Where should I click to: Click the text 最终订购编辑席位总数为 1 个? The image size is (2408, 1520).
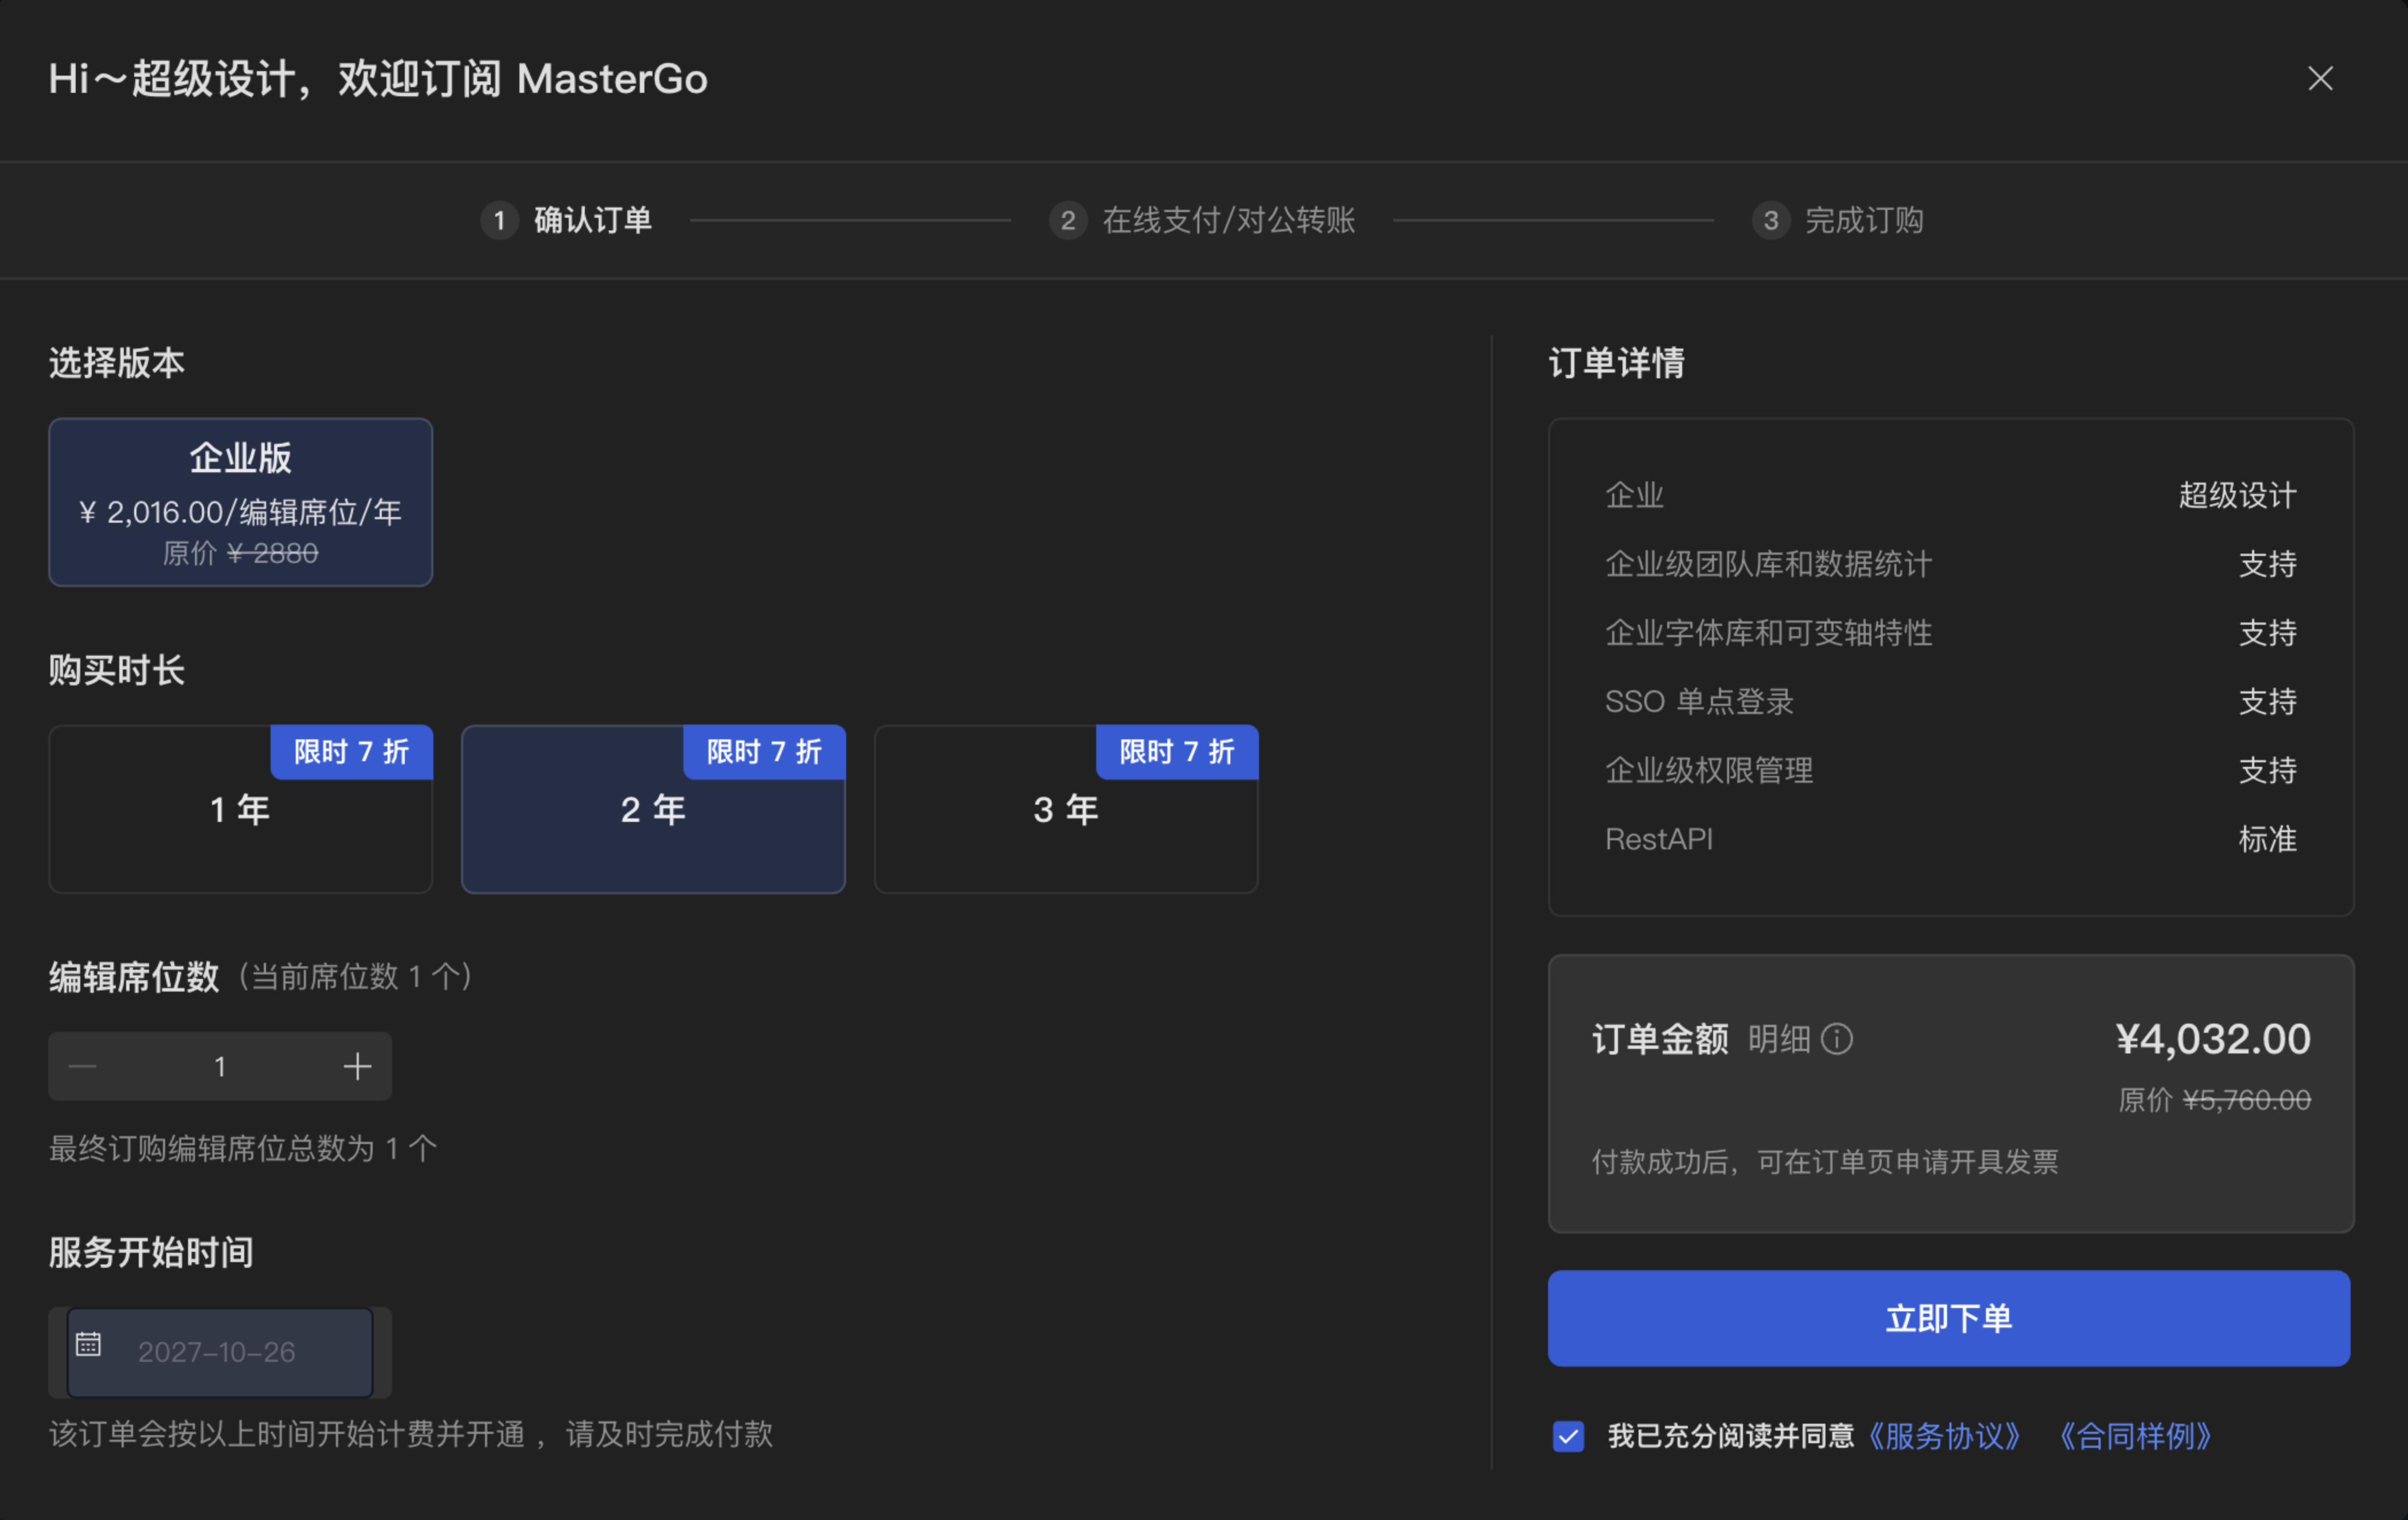(243, 1148)
